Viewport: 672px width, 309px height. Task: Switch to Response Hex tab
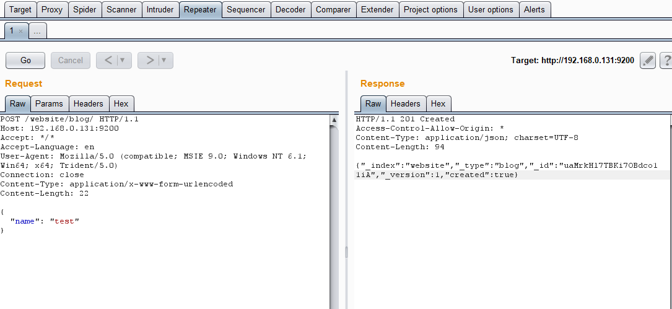click(x=438, y=103)
